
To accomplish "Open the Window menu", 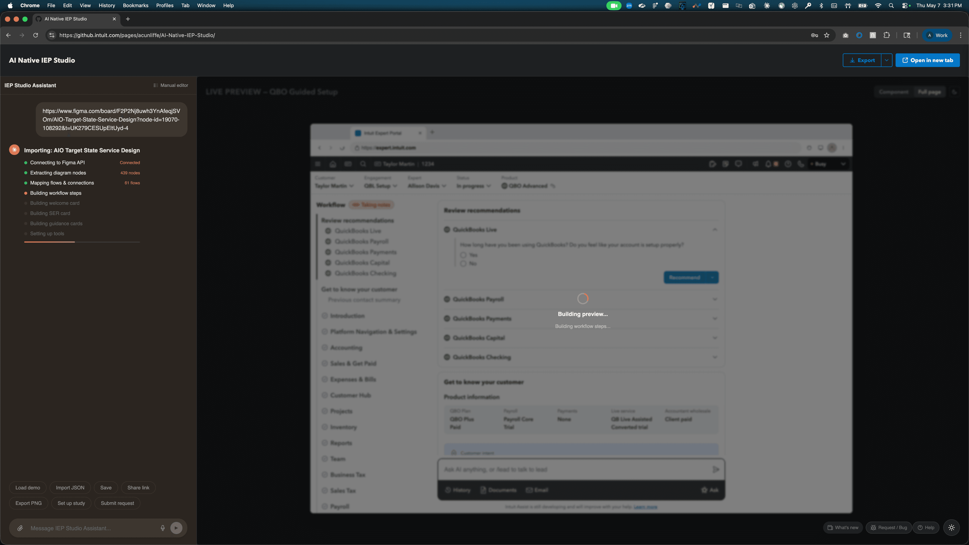I will tap(206, 6).
